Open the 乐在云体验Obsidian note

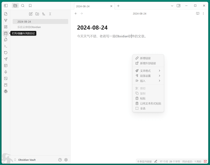[x=40, y=27]
